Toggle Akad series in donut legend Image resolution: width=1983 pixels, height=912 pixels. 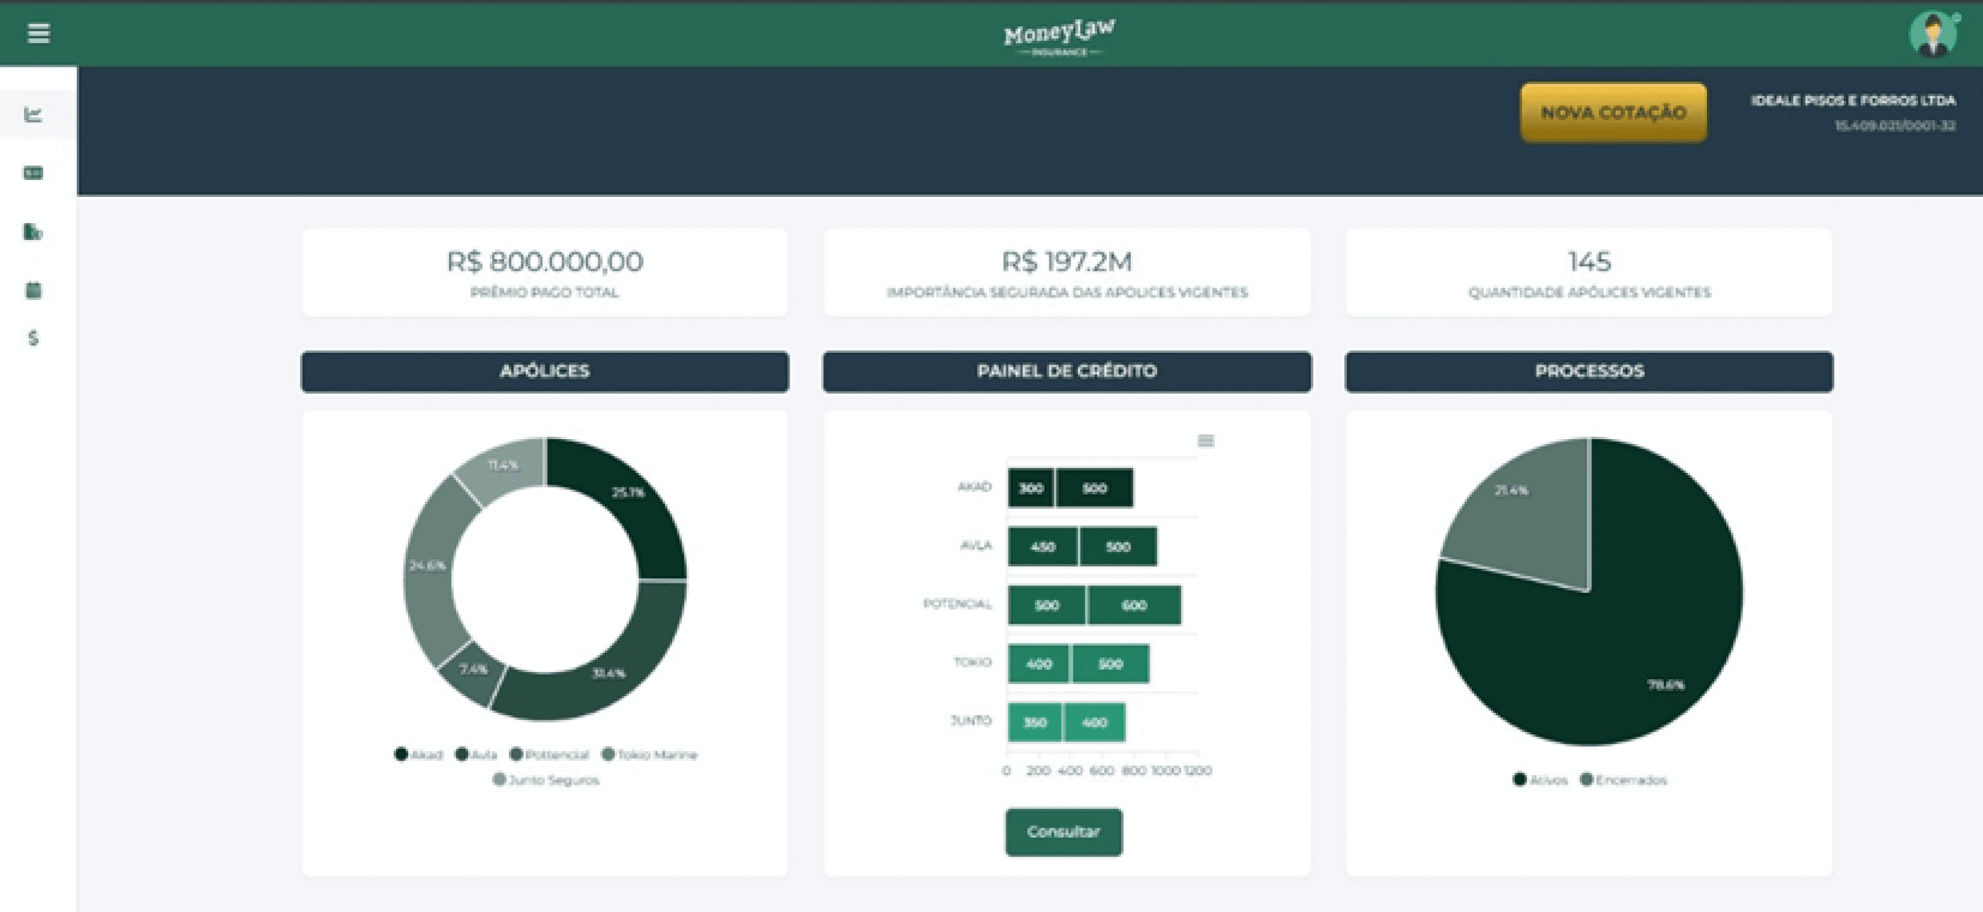coord(420,754)
